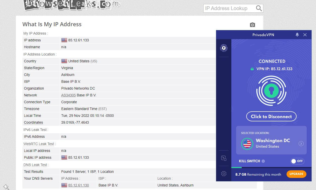Open the 85.12.61.130 DNS server link
The image size is (316, 190).
click(79, 185)
